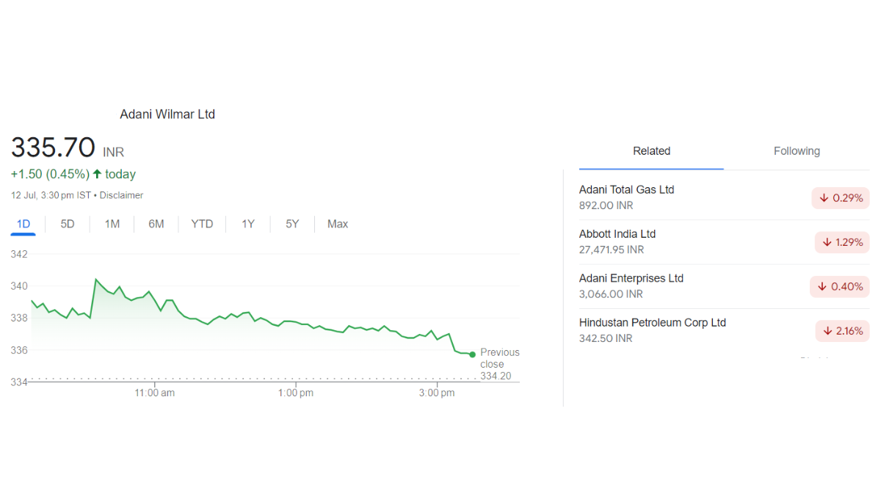Switch chart to 1Y range
Image resolution: width=881 pixels, height=477 pixels.
tap(248, 224)
